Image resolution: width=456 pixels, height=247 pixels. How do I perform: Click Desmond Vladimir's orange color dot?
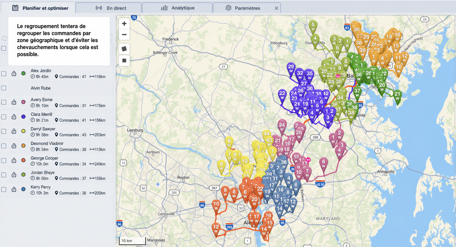23,146
